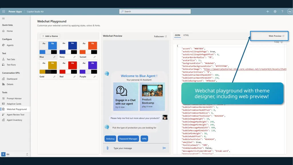Expand the Kit area switcher
293x165 pixels.
(27, 154)
